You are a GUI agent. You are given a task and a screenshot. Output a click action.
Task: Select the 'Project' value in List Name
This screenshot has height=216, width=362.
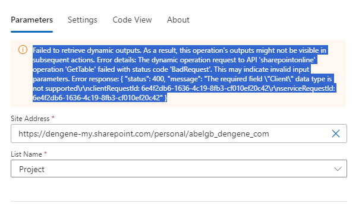(x=32, y=169)
